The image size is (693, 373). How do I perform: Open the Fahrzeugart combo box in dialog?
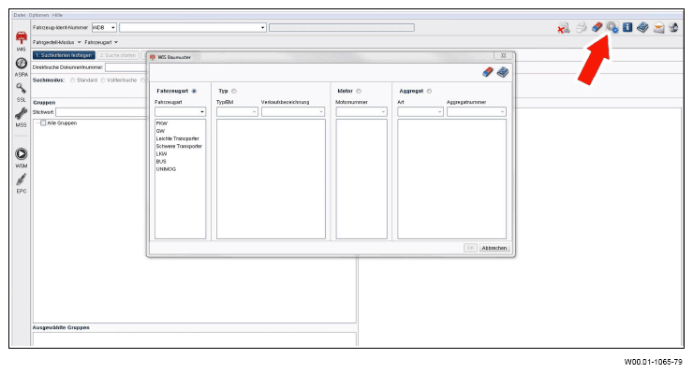click(181, 112)
